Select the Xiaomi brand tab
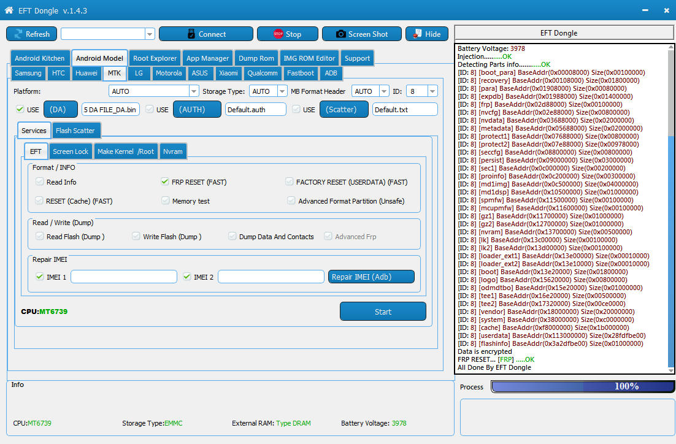Screen dimensions: 676x444 pyautogui.click(x=228, y=73)
